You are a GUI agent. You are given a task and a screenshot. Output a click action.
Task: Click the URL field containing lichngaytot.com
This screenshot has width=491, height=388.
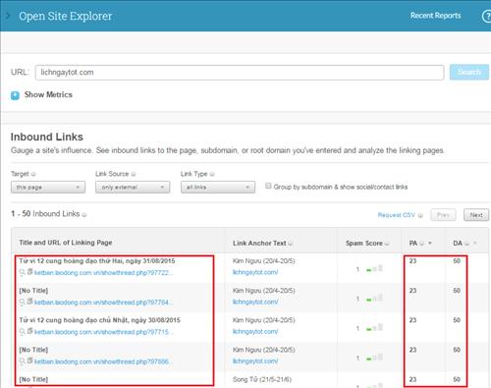click(240, 73)
